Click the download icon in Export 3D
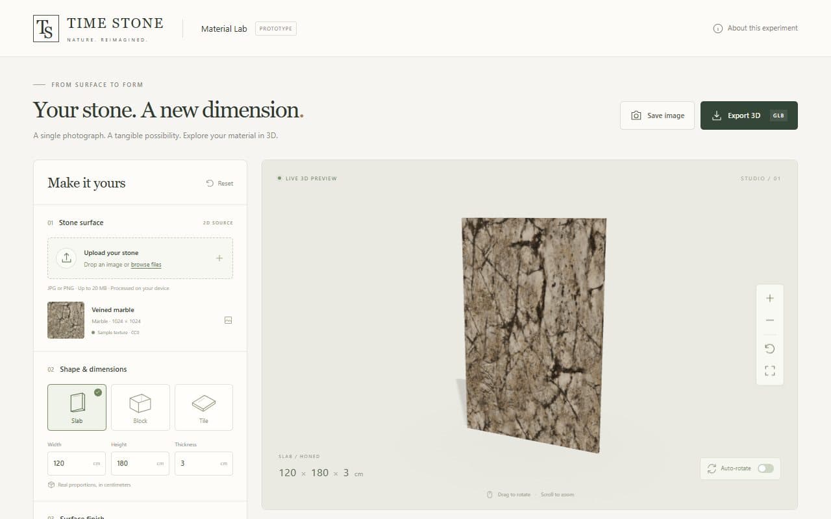This screenshot has width=831, height=519. (717, 115)
